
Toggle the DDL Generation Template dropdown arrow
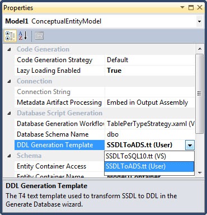tap(190, 145)
